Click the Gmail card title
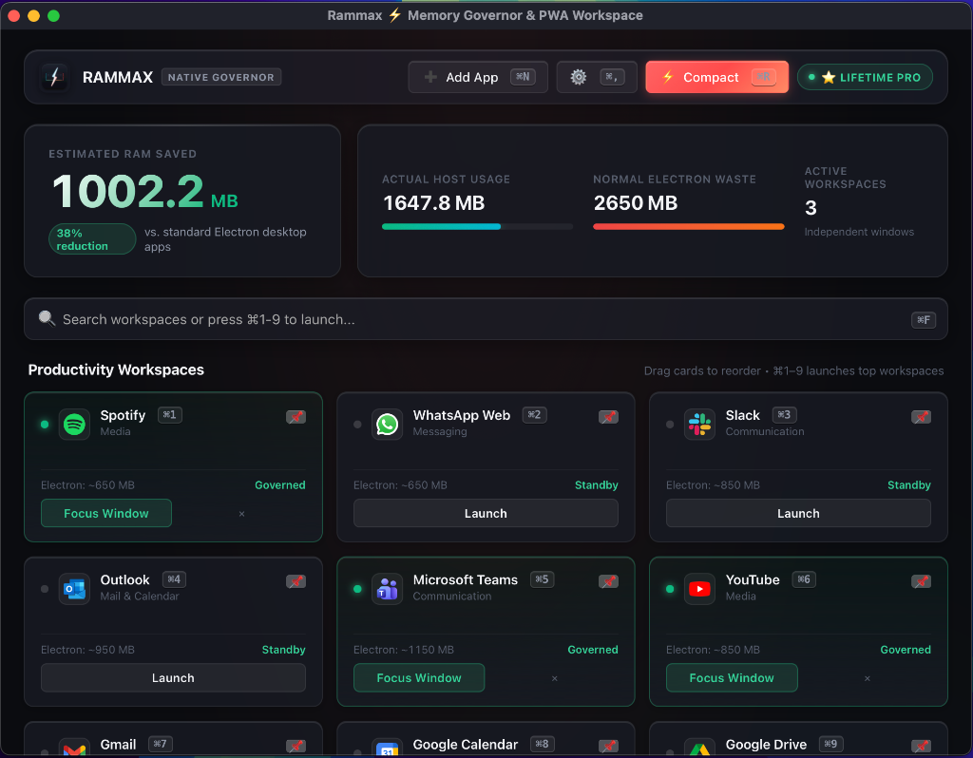 click(x=118, y=744)
